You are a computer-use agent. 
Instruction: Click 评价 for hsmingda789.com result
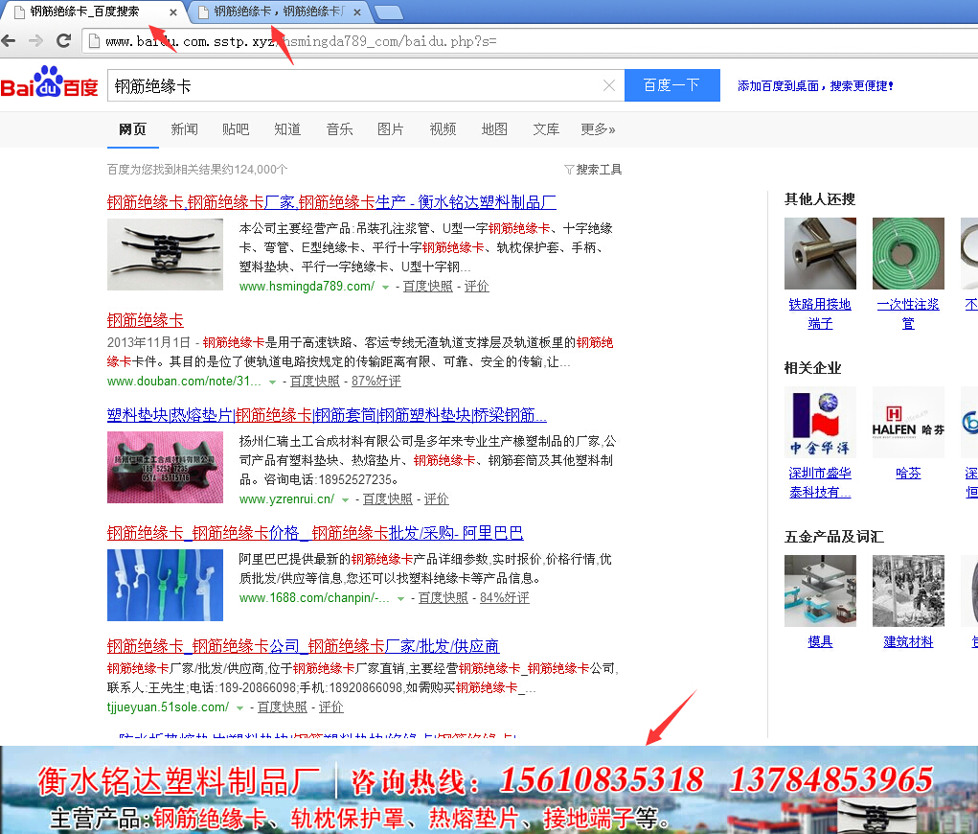coord(476,286)
